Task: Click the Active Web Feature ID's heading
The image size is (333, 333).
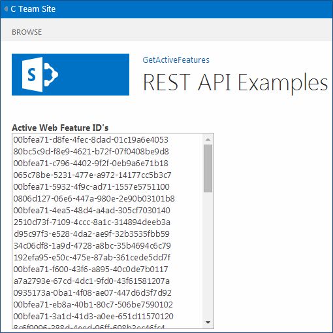Action: 60,128
